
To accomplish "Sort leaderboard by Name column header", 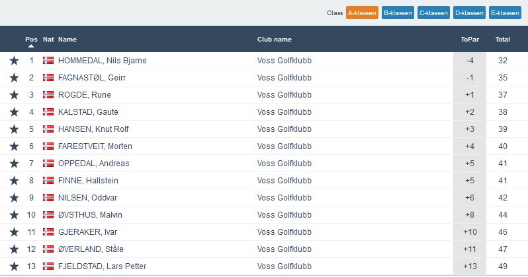I will [x=67, y=40].
